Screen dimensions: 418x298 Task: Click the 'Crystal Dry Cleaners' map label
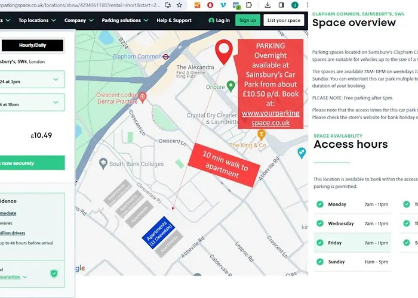213,116
